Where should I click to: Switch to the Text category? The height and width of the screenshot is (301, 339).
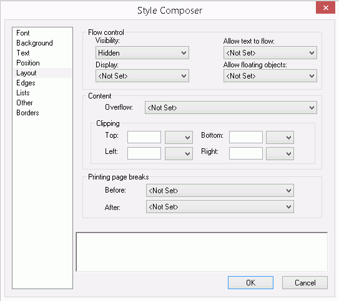(x=23, y=53)
